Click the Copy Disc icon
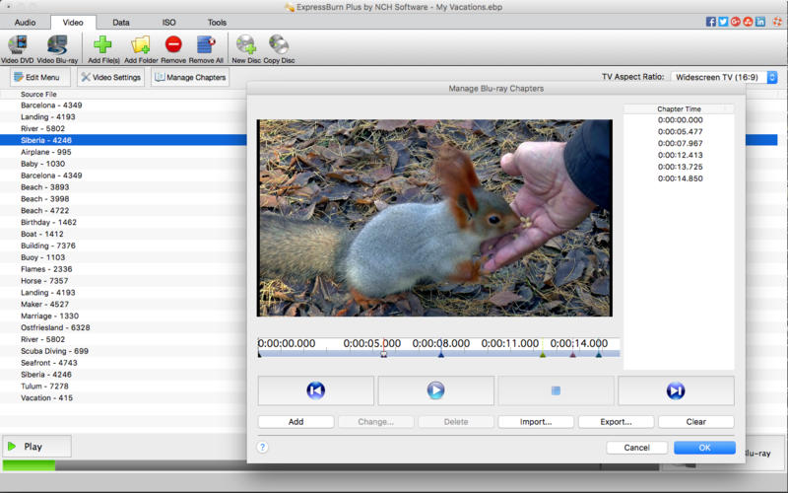 [x=279, y=44]
